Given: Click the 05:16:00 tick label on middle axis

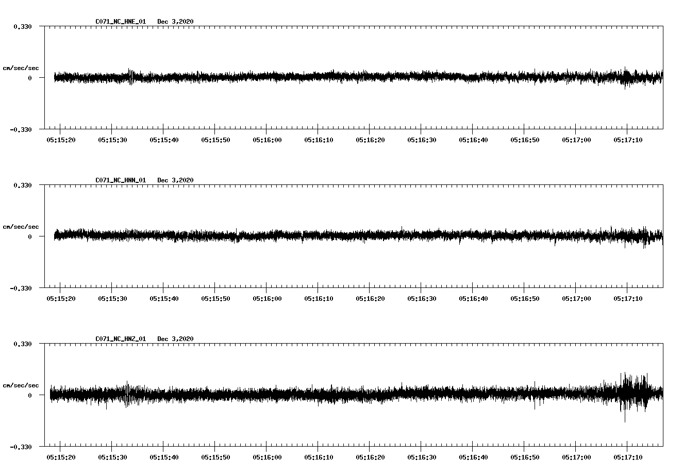Looking at the screenshot, I should tap(267, 297).
